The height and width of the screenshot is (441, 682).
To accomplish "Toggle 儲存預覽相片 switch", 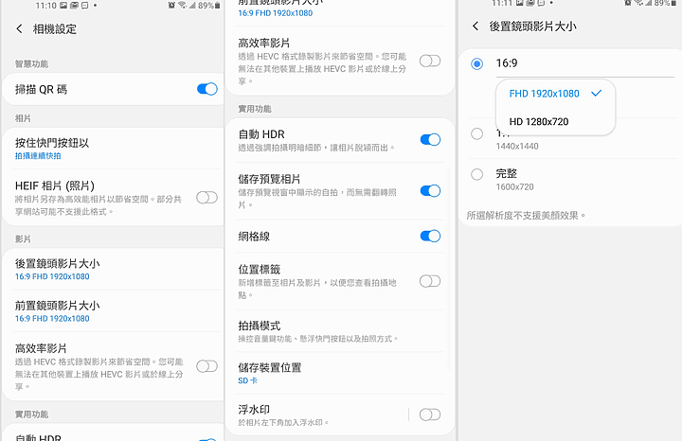I will (x=430, y=191).
